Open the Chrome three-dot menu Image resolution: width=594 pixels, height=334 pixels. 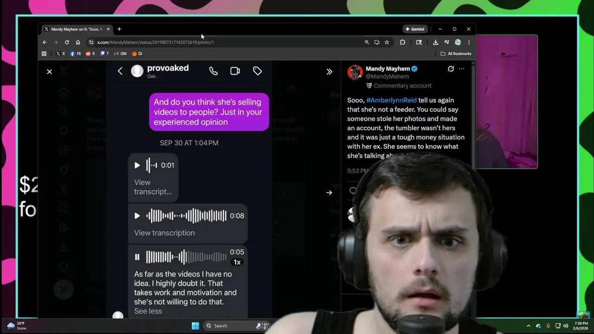(469, 42)
